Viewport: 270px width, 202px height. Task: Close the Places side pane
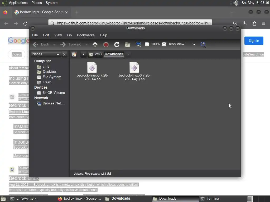pos(64,54)
